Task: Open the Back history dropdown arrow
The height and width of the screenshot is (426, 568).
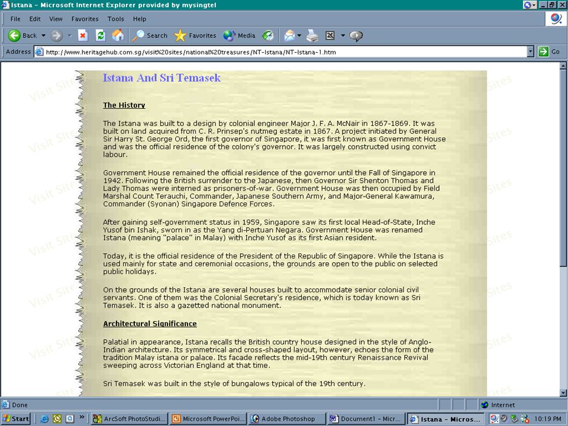Action: [x=43, y=35]
